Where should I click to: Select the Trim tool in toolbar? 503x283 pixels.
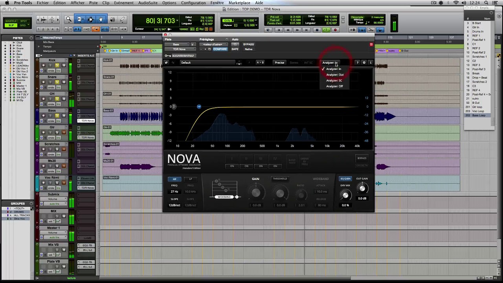pos(80,19)
